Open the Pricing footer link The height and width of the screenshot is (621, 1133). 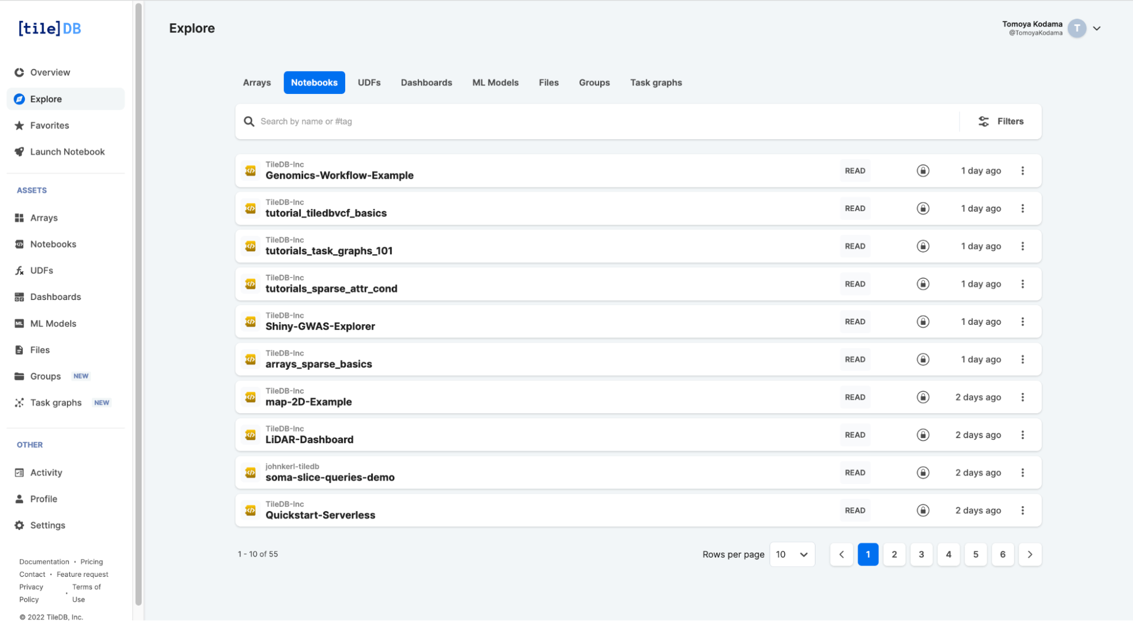coord(92,562)
